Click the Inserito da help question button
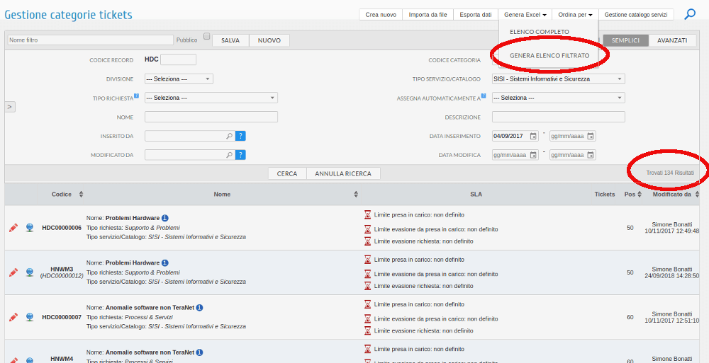 point(240,136)
